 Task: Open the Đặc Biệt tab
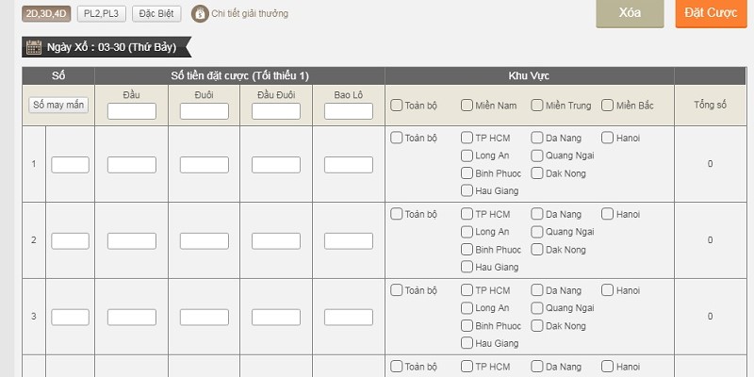156,13
